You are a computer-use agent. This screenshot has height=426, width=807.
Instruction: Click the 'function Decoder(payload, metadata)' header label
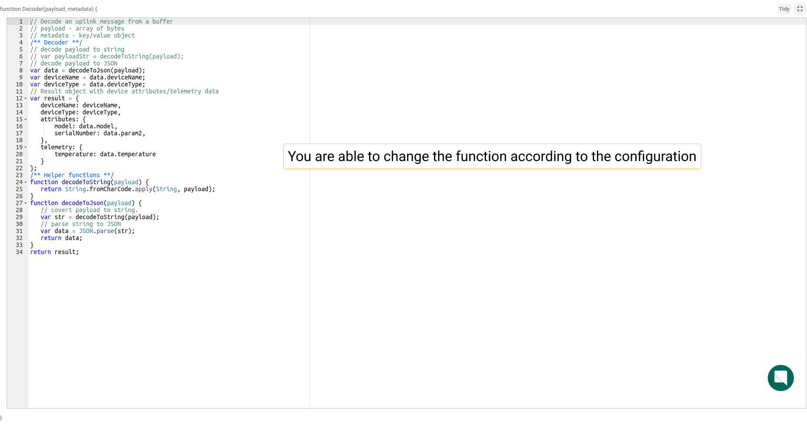[x=48, y=9]
